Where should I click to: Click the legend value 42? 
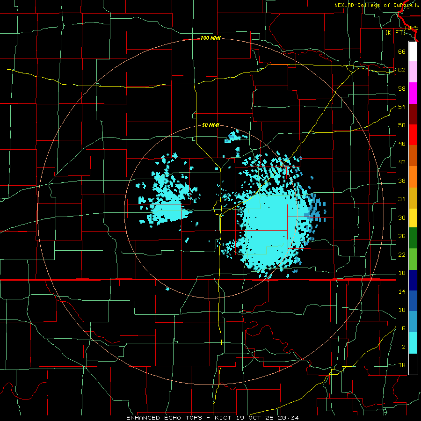pyautogui.click(x=402, y=162)
